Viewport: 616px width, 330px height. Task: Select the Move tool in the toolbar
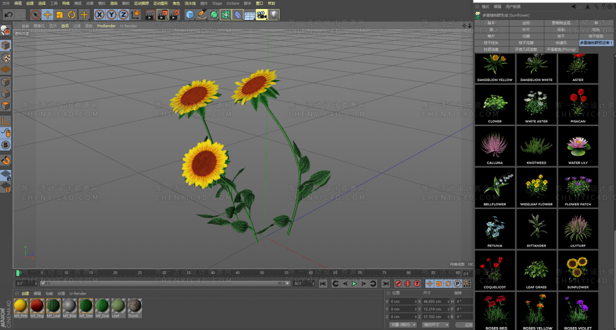point(48,14)
